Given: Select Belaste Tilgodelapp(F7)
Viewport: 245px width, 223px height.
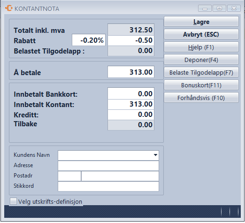Looking at the screenshot, I should 201,72.
